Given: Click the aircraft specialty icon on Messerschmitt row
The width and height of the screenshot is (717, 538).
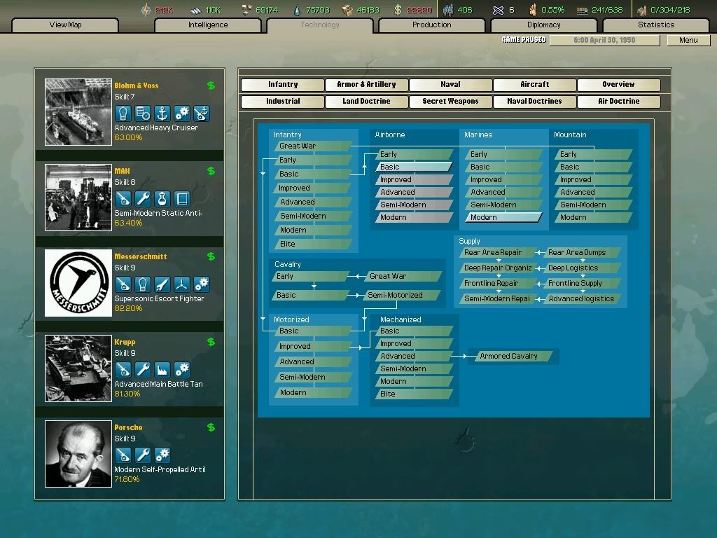Looking at the screenshot, I should pyautogui.click(x=182, y=284).
